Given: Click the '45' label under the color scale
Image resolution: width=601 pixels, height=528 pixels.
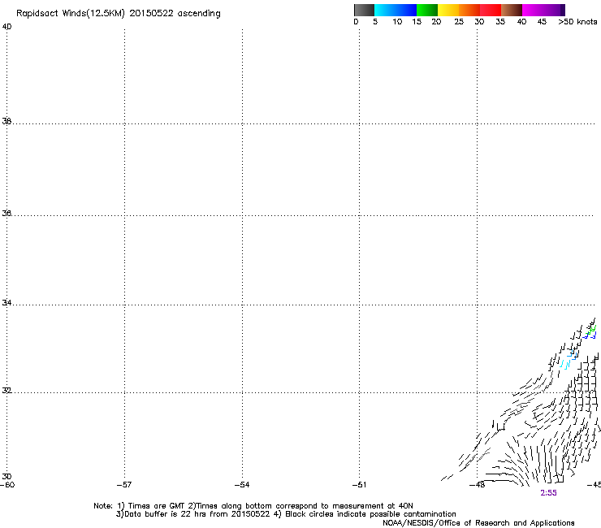Looking at the screenshot, I should [x=542, y=22].
